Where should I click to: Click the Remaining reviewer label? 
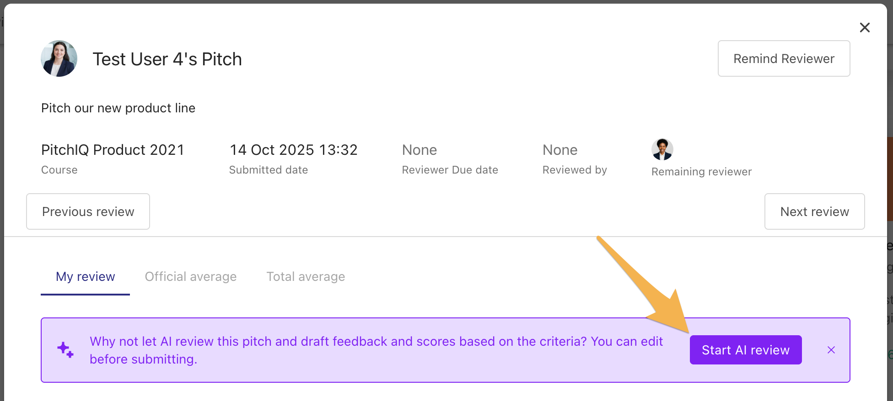pos(701,171)
